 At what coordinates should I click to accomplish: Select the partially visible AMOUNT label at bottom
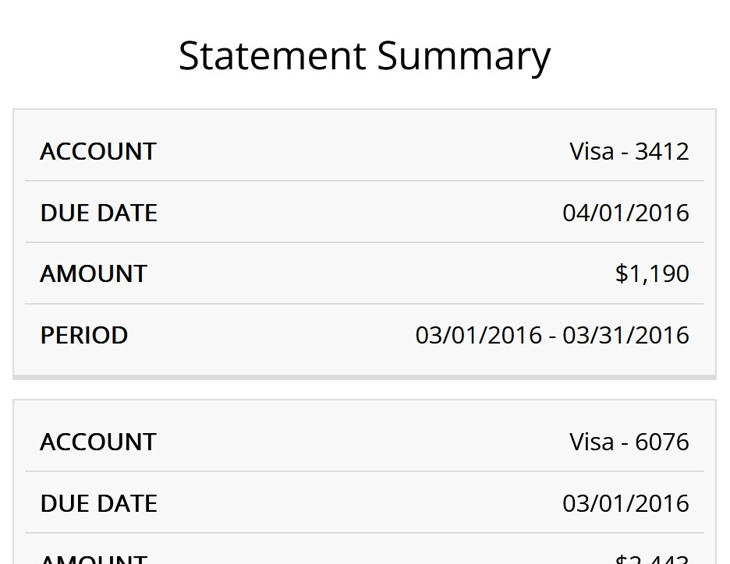tap(94, 559)
